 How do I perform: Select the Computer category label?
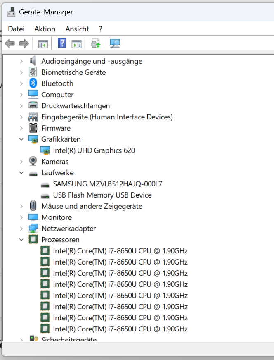click(x=57, y=95)
